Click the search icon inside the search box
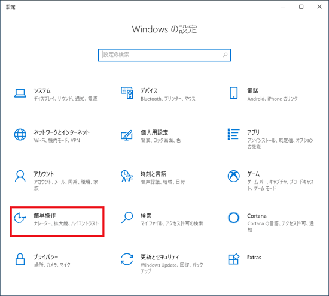The width and height of the screenshot is (329, 296). 225,55
